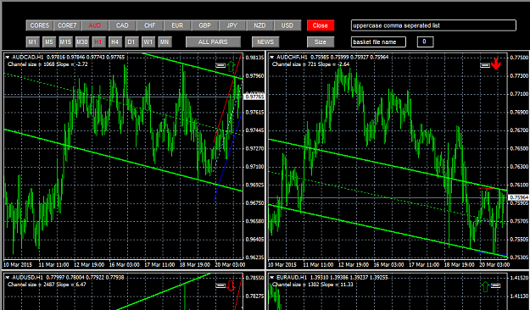Screen dimensions: 530x310
Task: Open EURAUD chart title dropdown triangle
Action: click(271, 278)
